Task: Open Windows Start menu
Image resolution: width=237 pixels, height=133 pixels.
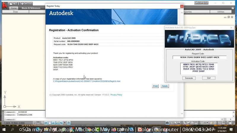Action: click(4, 129)
